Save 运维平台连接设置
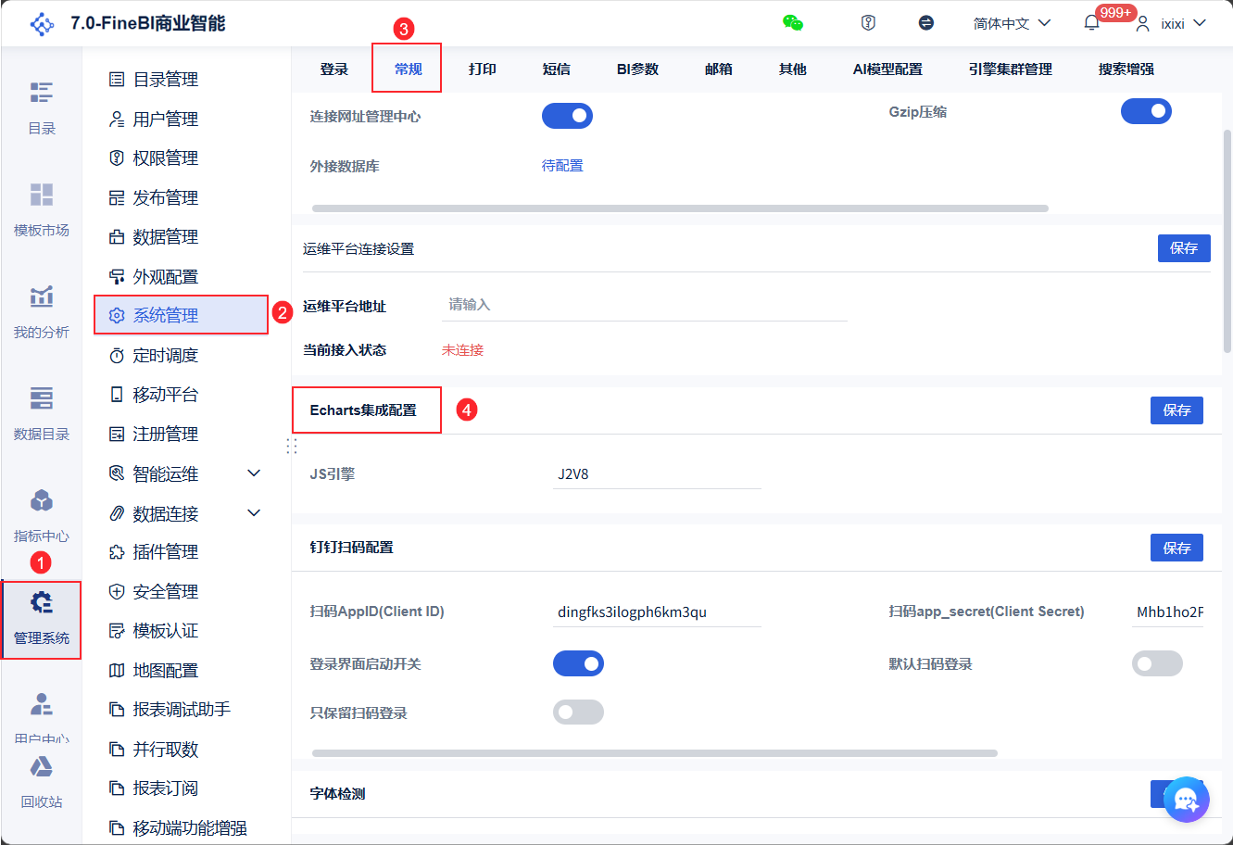Image resolution: width=1233 pixels, height=845 pixels. tap(1184, 248)
